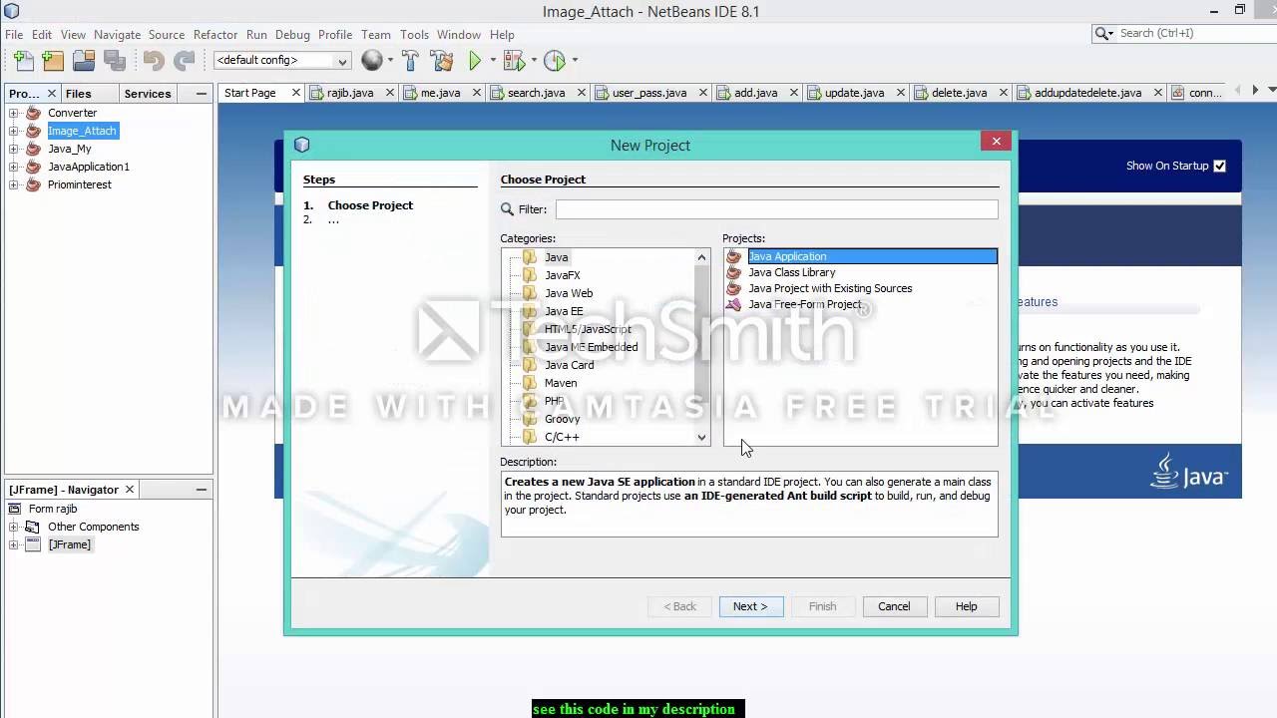The height and width of the screenshot is (718, 1277).
Task: Select the Java Card category
Action: coord(569,365)
